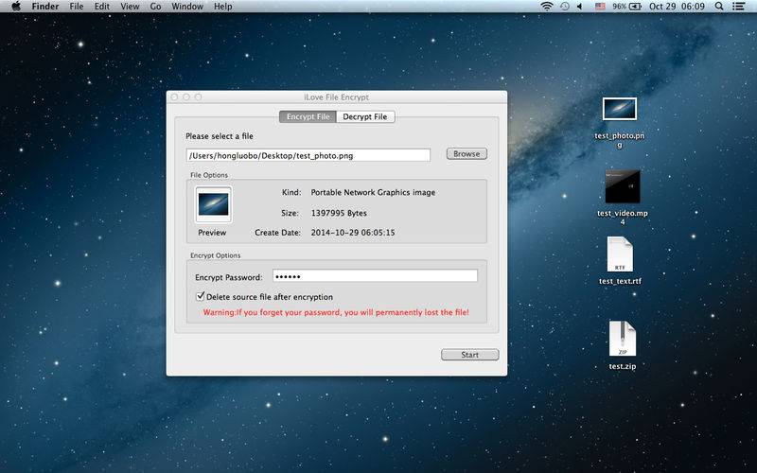Click the Encrypt Password field
This screenshot has height=473, width=757.
[x=375, y=276]
